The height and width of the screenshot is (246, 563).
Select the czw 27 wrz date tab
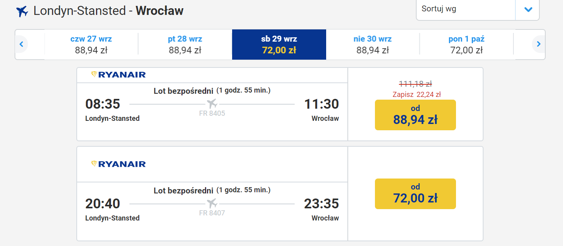tap(91, 44)
